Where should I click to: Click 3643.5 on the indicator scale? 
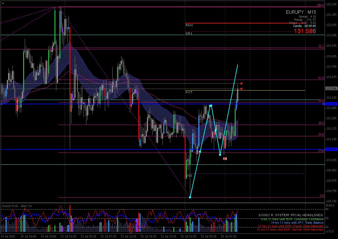click(x=330, y=205)
